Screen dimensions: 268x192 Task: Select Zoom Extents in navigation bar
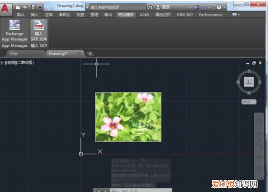259,144
